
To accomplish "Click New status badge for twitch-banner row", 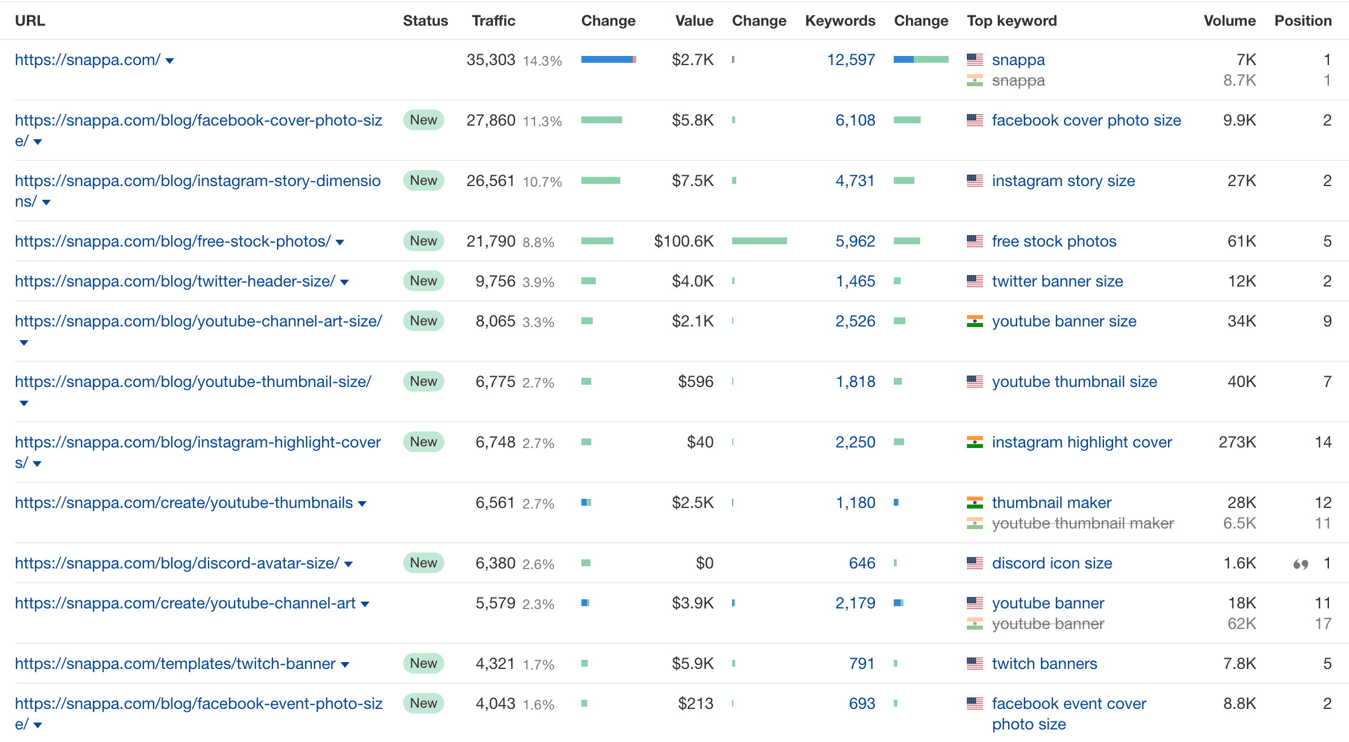I will 423,663.
